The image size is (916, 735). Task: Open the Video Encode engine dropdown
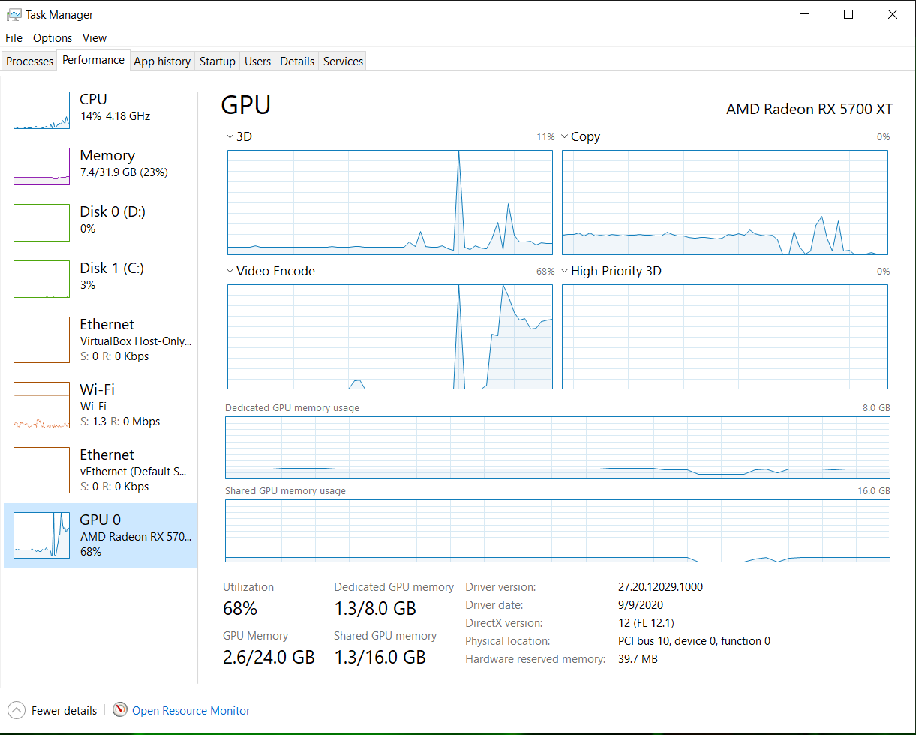click(230, 271)
